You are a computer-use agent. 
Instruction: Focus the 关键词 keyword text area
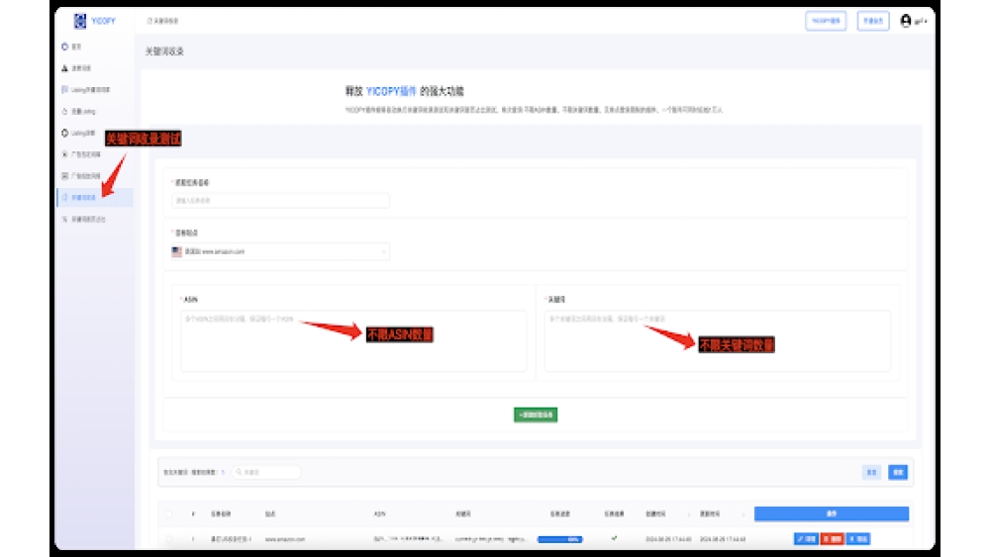click(x=717, y=340)
